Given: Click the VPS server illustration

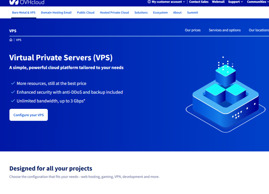Looking at the screenshot, I should pos(225,94).
